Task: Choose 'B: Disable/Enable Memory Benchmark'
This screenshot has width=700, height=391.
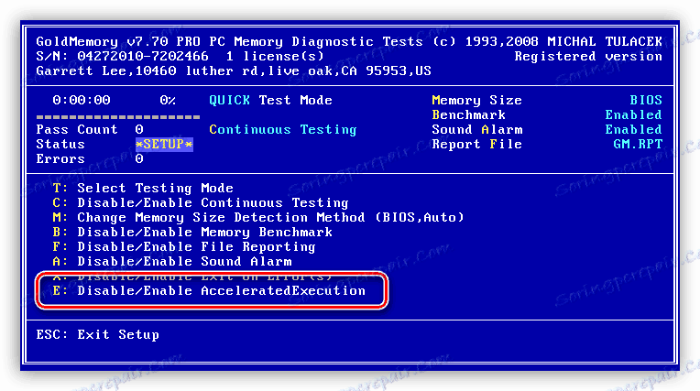Action: 192,232
